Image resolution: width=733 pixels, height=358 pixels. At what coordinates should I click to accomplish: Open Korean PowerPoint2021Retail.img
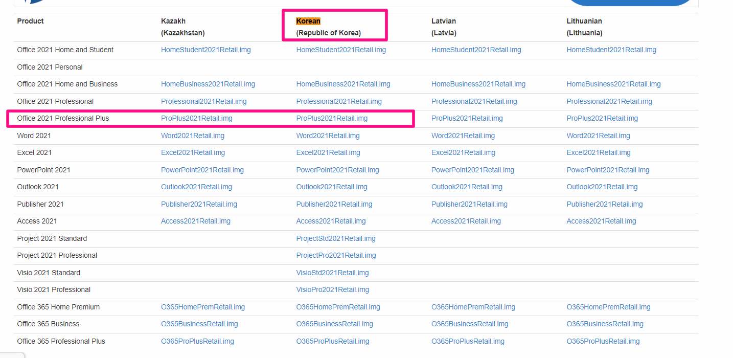pos(338,170)
